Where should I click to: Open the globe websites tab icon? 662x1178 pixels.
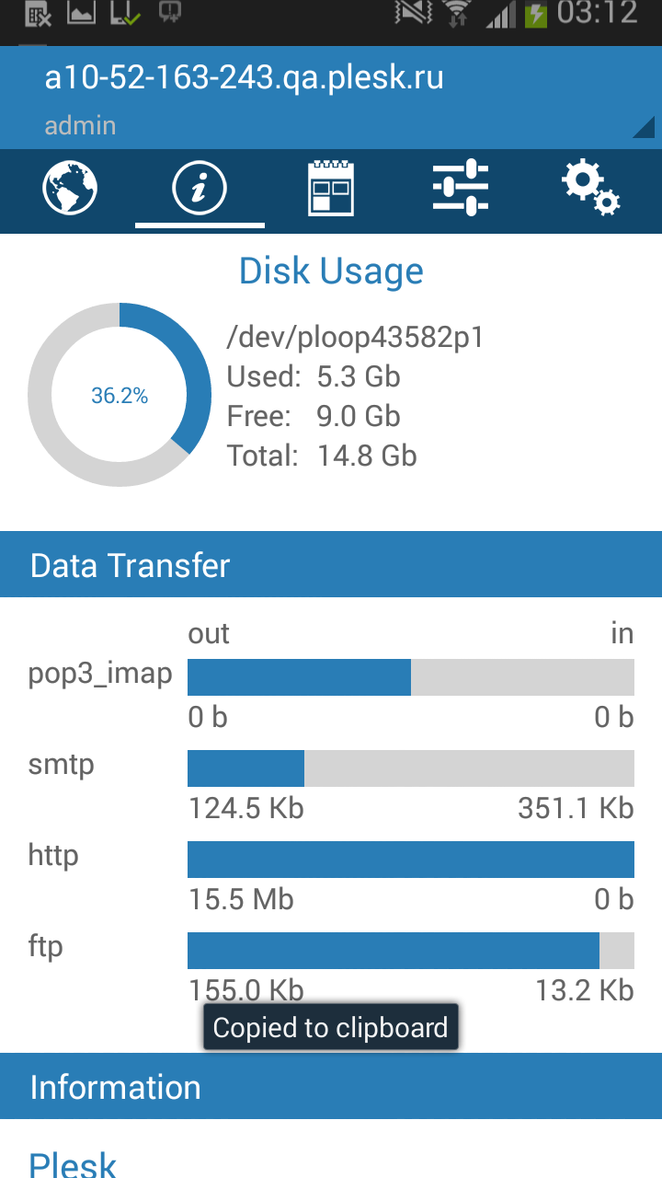[70, 189]
